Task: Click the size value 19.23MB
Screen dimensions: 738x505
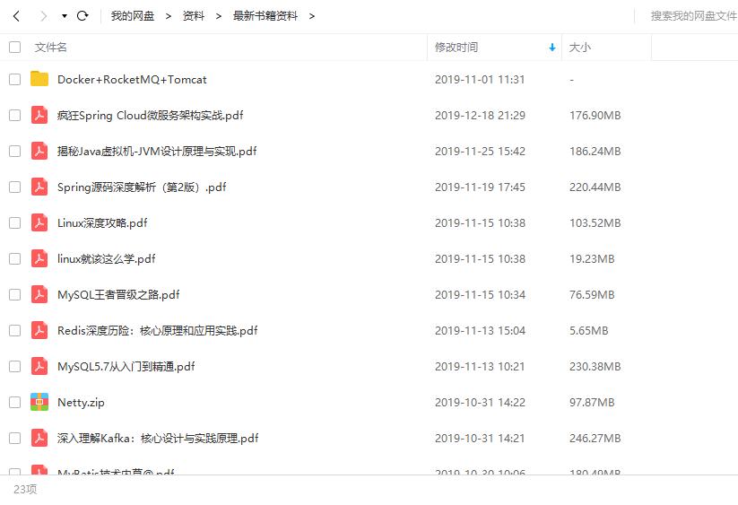Action: coord(592,259)
